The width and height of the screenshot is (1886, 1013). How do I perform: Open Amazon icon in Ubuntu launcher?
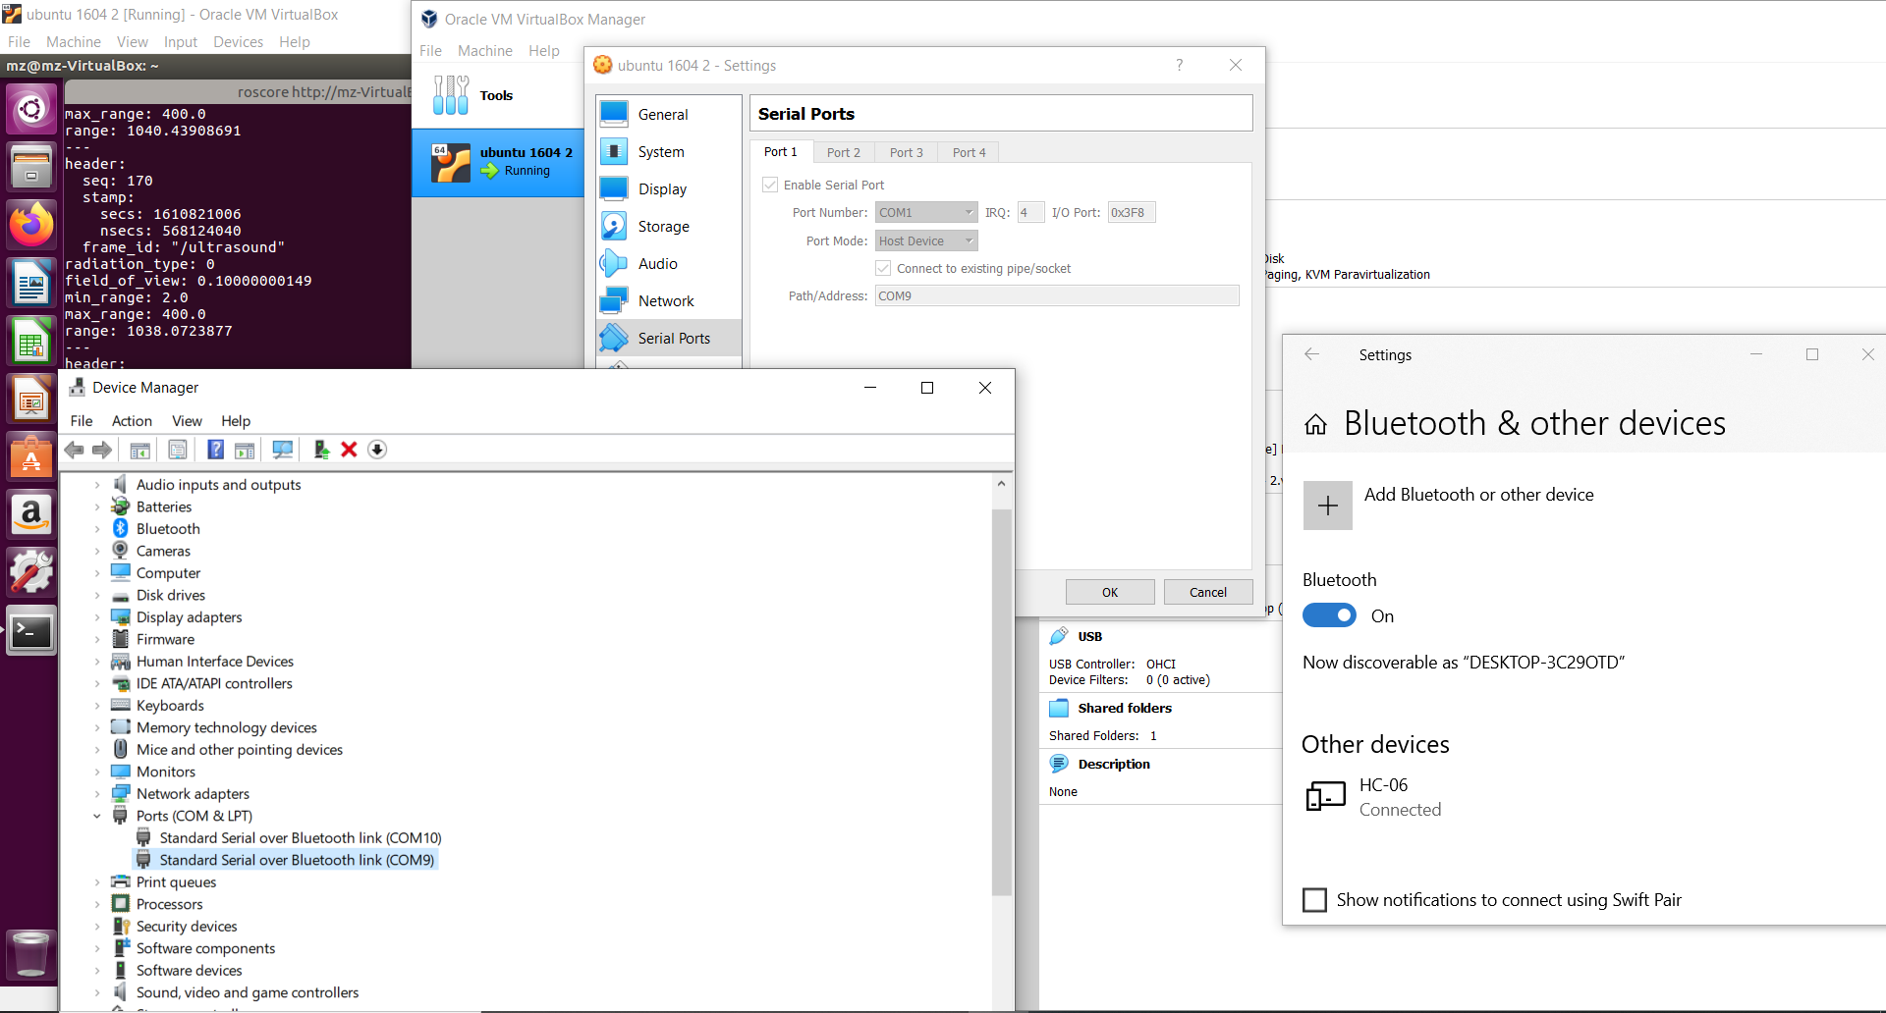click(x=31, y=514)
